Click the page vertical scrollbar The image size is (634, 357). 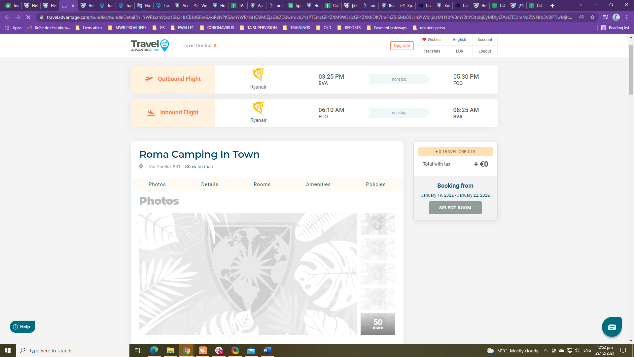(631, 69)
